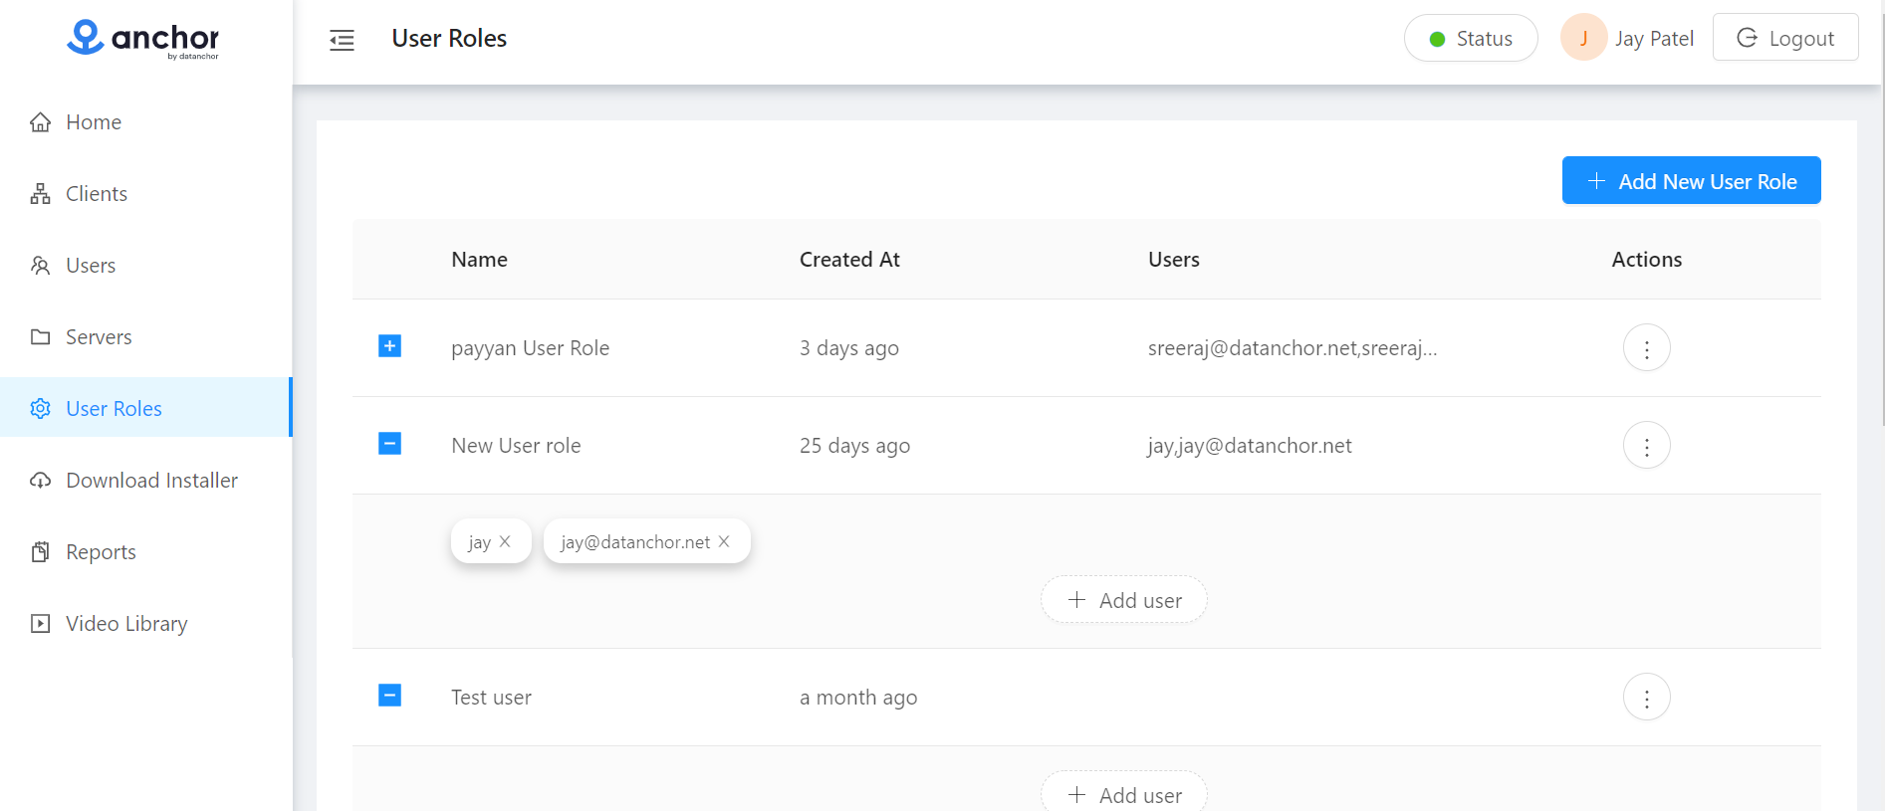Screen dimensions: 1885x811
Task: Navigate to Servers section
Action: [x=98, y=337]
